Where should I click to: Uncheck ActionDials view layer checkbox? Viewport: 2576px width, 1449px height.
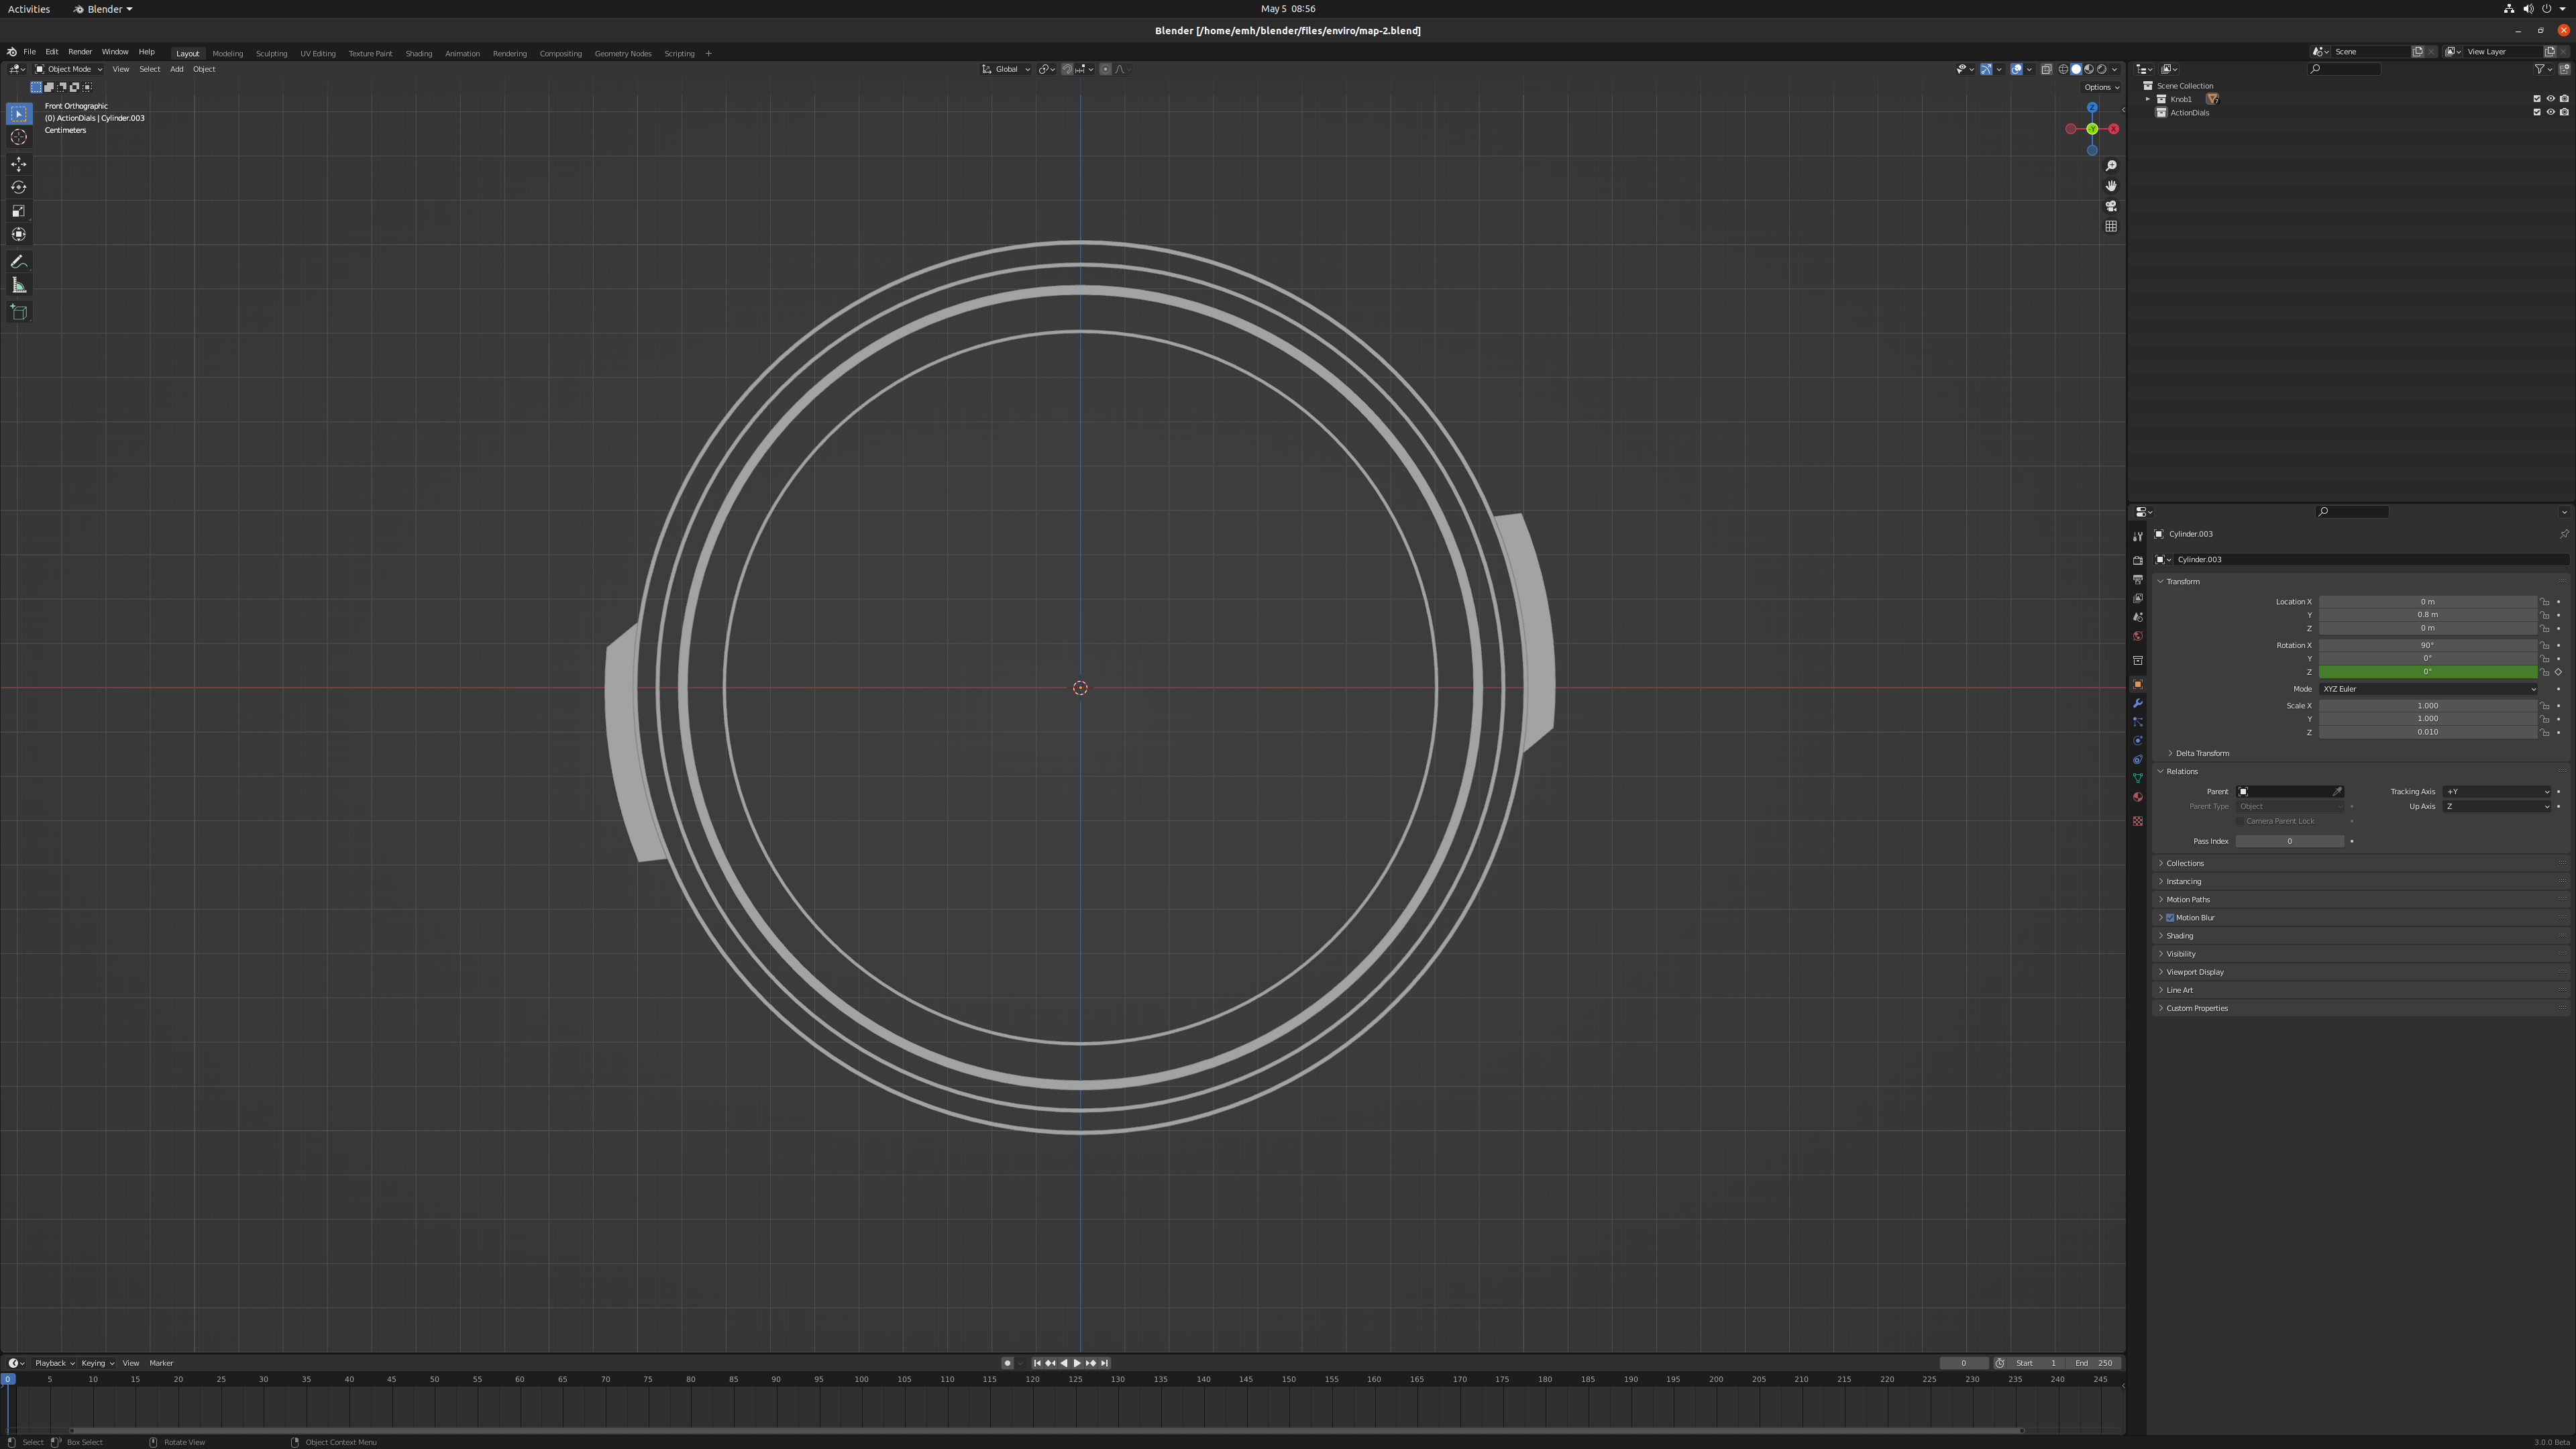[2537, 112]
